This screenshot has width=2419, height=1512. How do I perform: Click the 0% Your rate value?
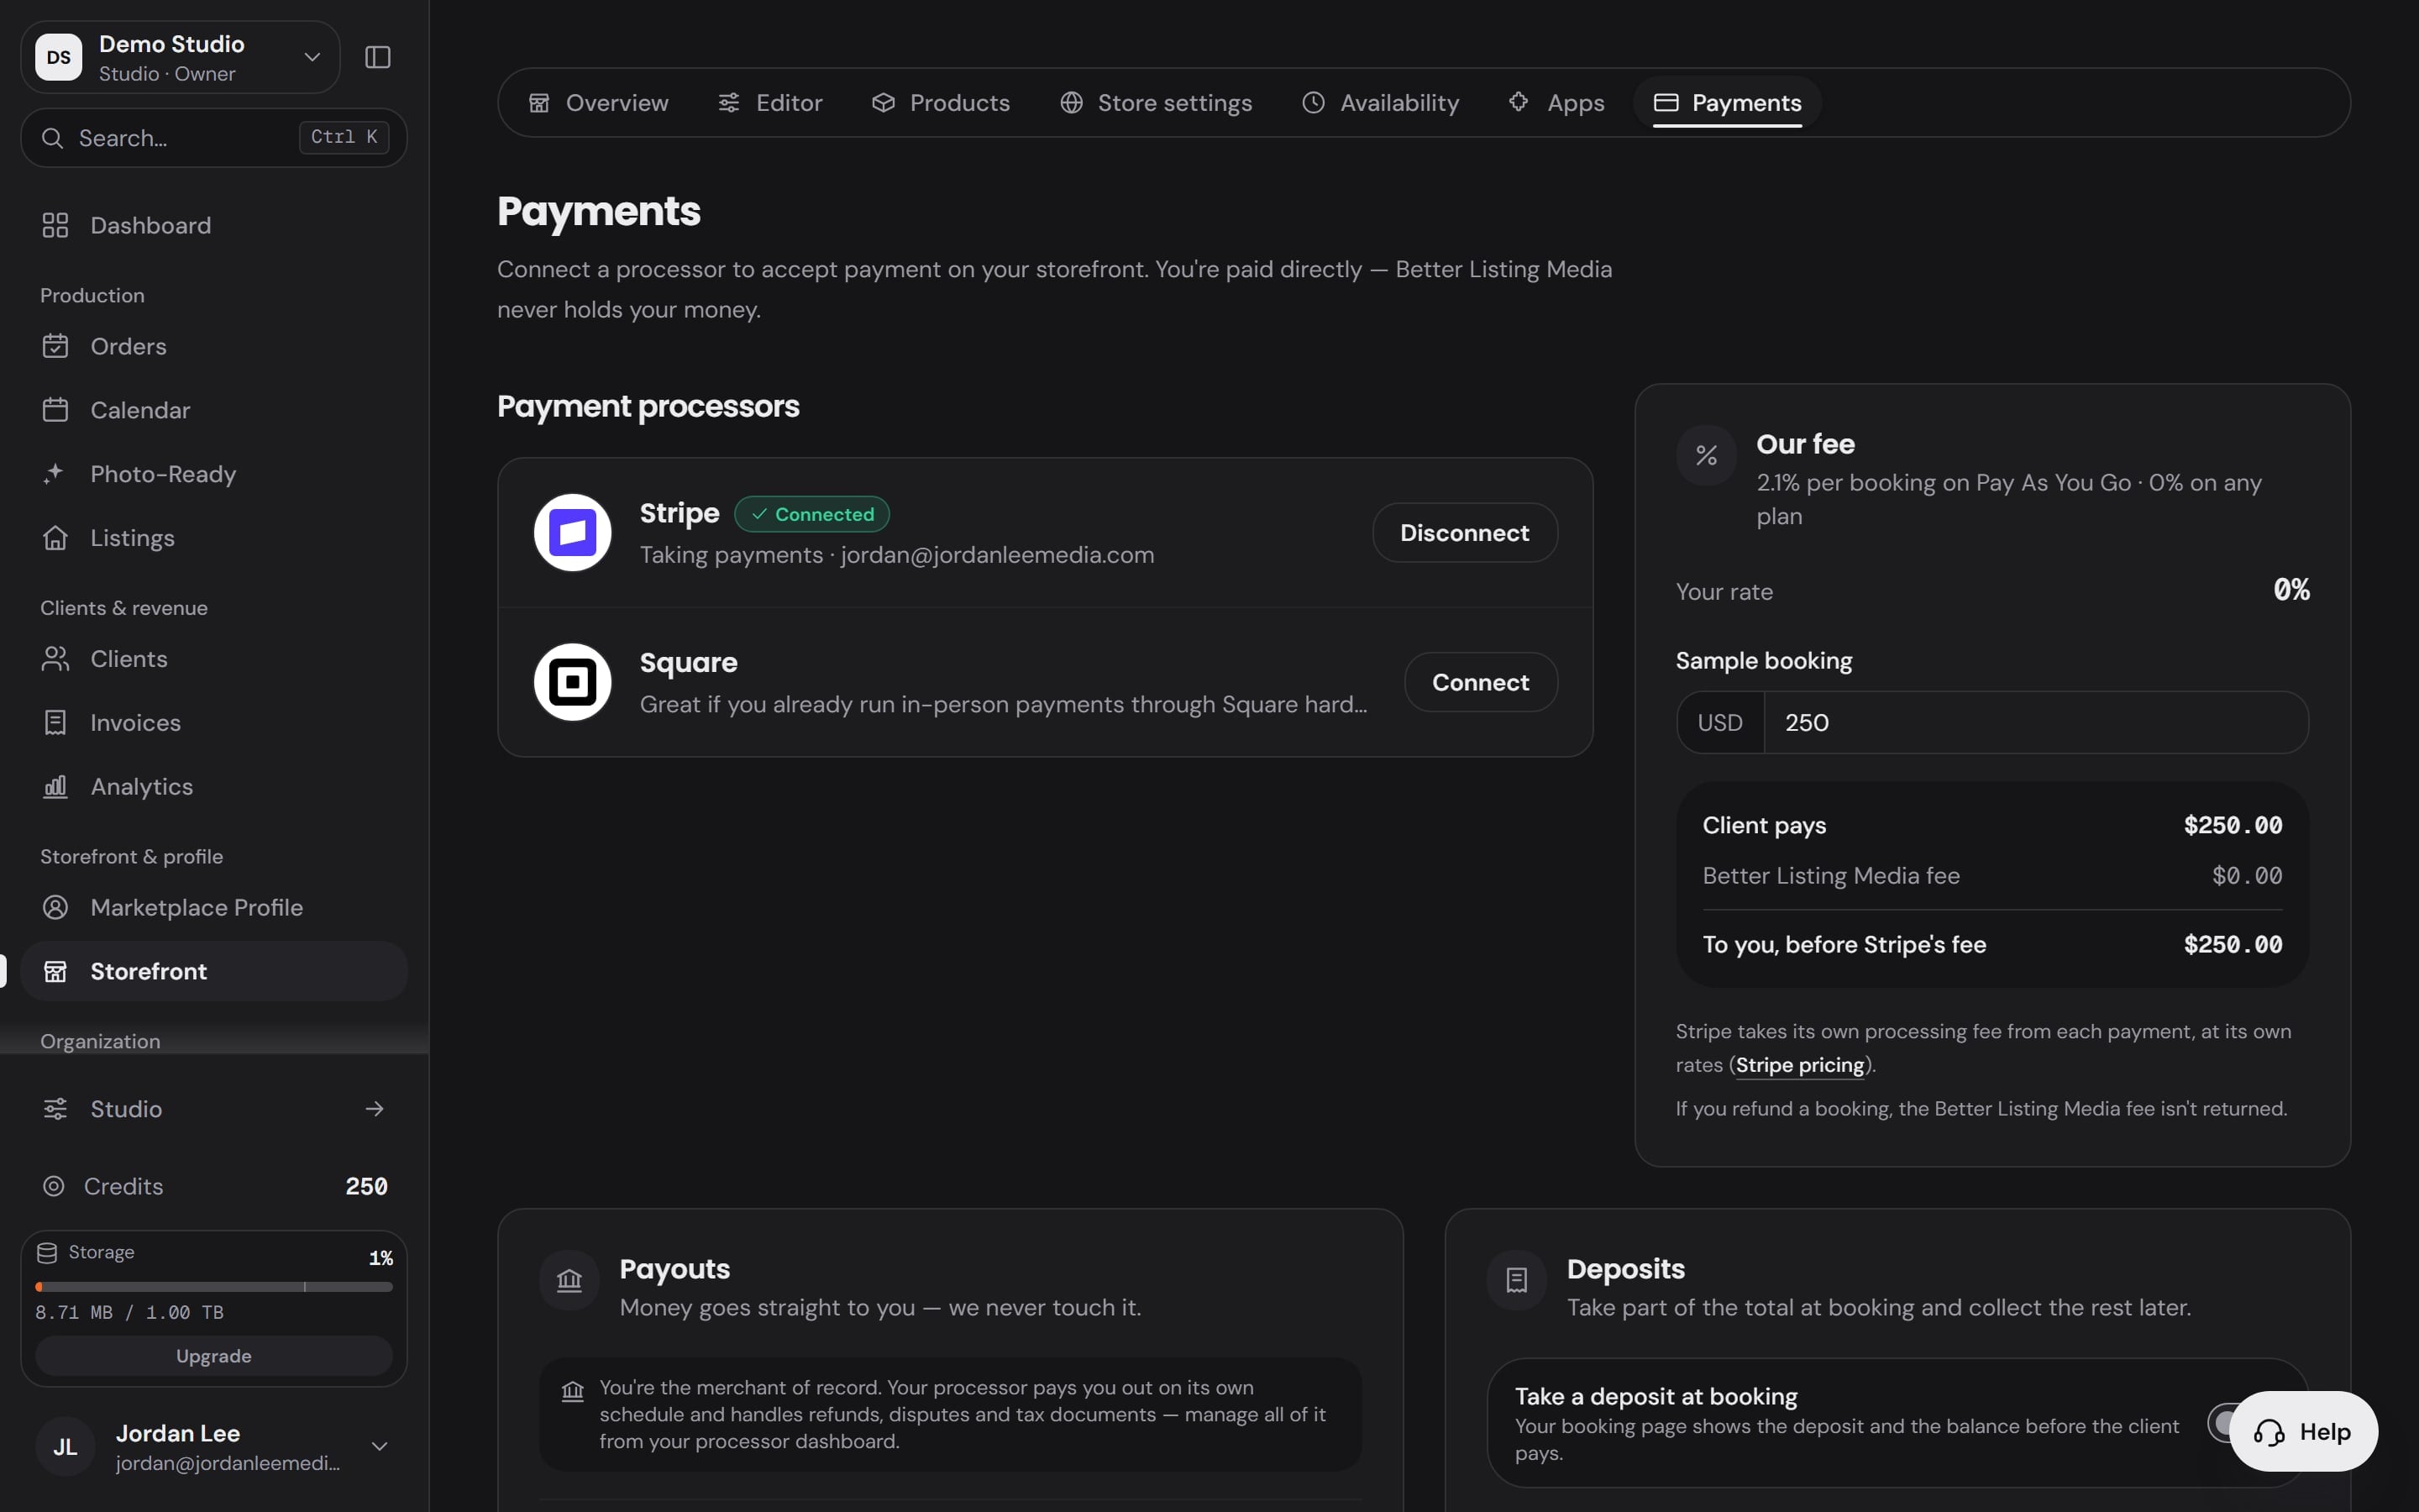coord(2291,590)
